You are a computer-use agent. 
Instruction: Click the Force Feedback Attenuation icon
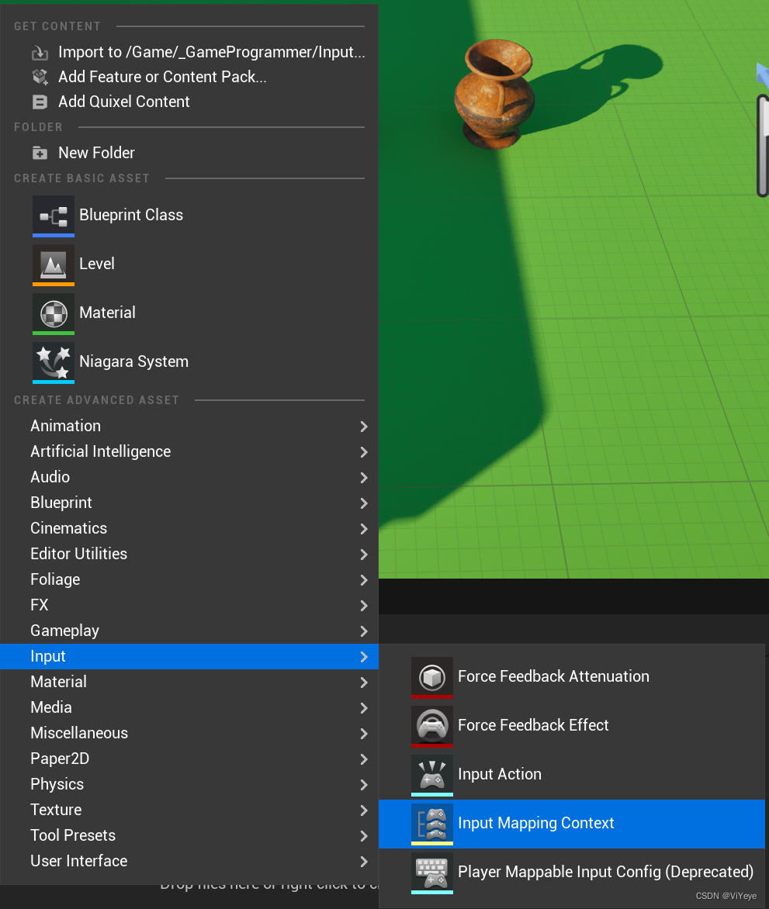(x=432, y=677)
